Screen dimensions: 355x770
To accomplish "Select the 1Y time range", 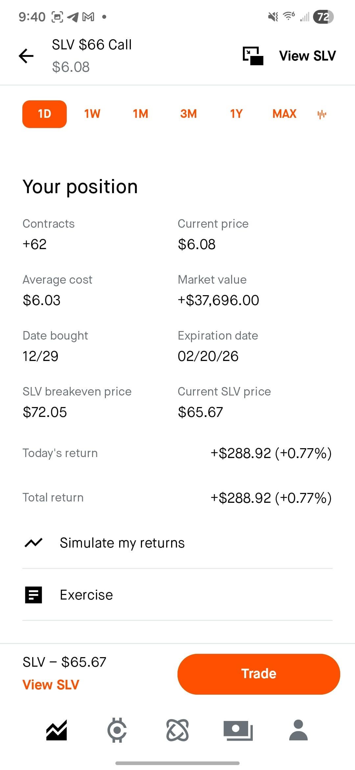I will click(236, 114).
